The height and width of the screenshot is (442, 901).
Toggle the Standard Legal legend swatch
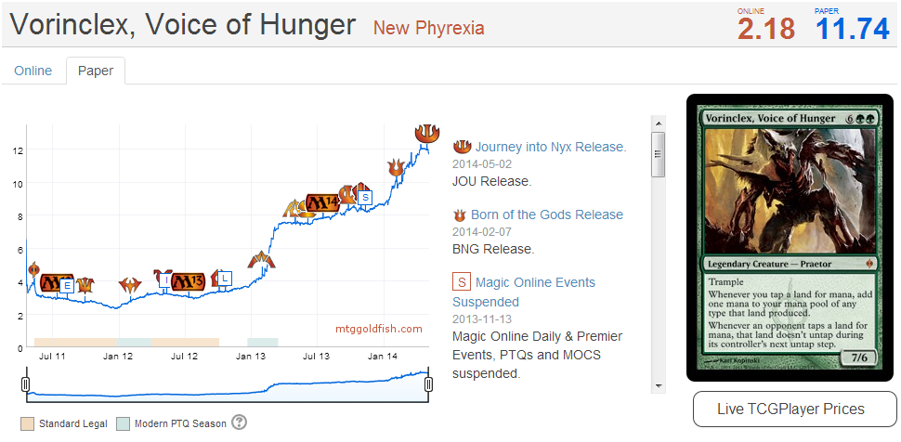point(27,423)
